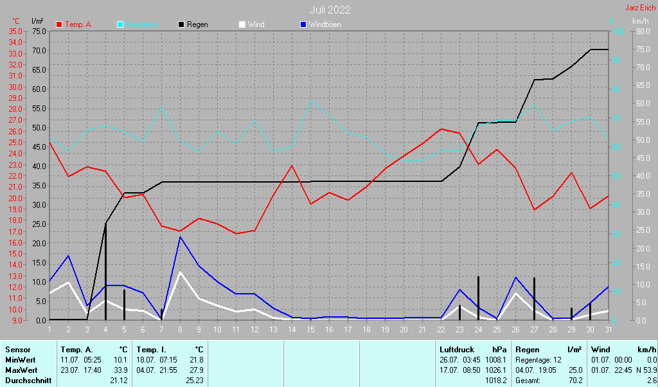Click the red Temp. A. legend swatch
Screen dimensions: 658x387
click(60, 24)
